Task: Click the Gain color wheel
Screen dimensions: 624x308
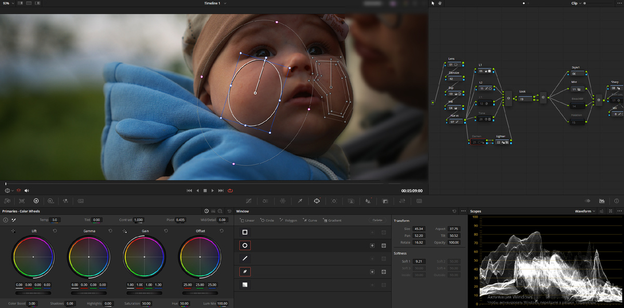Action: [x=144, y=257]
